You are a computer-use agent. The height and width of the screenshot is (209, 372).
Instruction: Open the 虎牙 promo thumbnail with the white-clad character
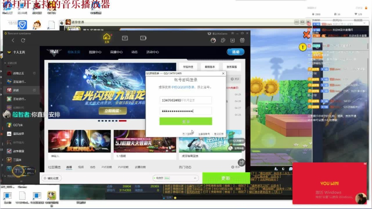point(210,142)
